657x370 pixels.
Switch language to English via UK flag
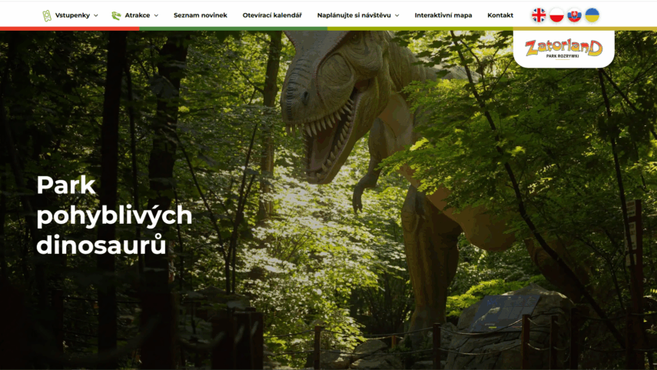click(539, 15)
